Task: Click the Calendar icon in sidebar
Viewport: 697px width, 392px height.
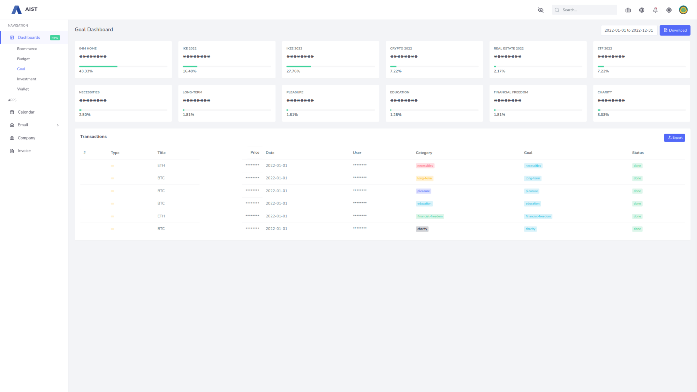Action: pos(12,112)
